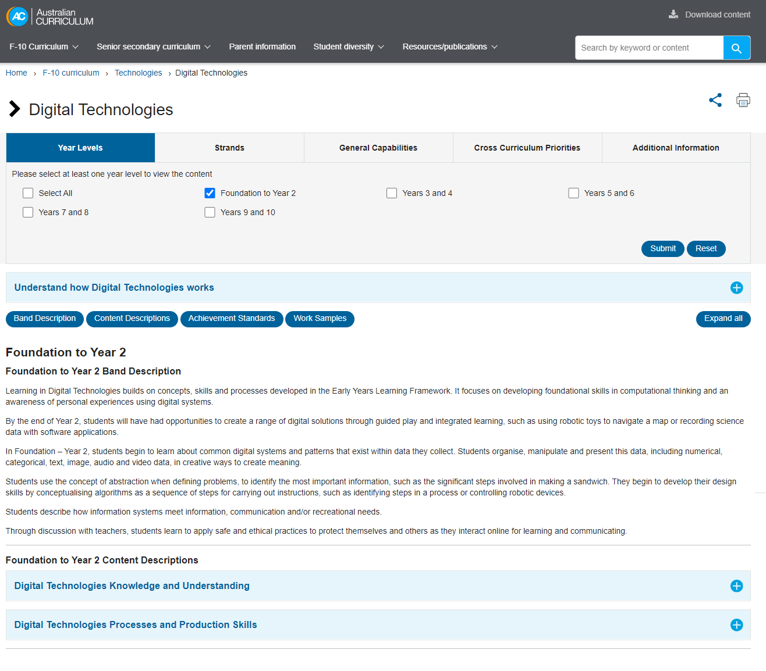The width and height of the screenshot is (766, 671).
Task: Open the F-10 Curriculum dropdown menu
Action: click(x=44, y=47)
